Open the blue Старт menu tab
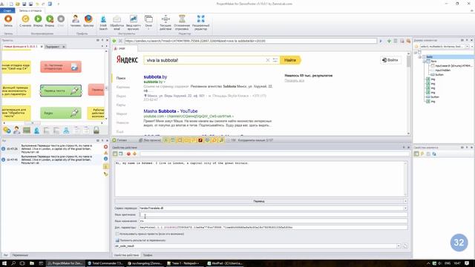 tap(7, 10)
